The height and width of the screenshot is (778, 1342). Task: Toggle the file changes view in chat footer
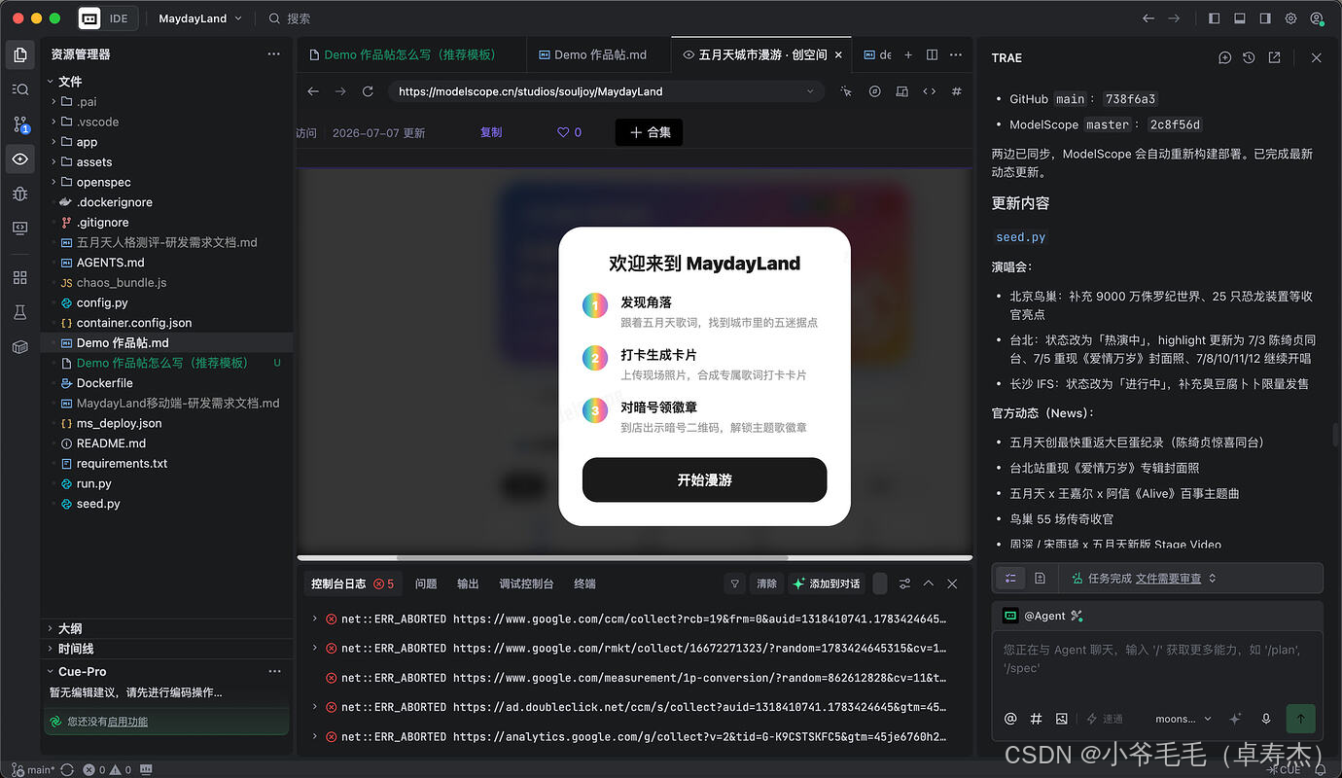point(1040,578)
